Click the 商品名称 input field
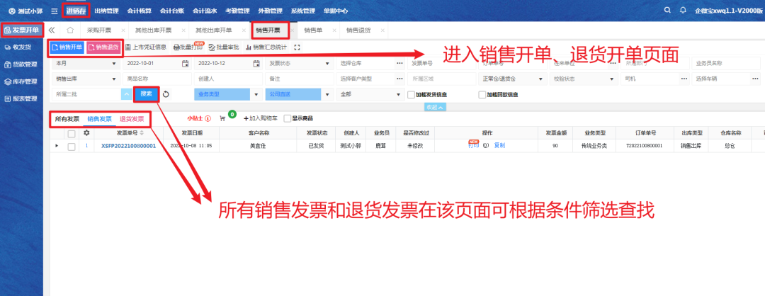The image size is (765, 296). click(x=155, y=79)
